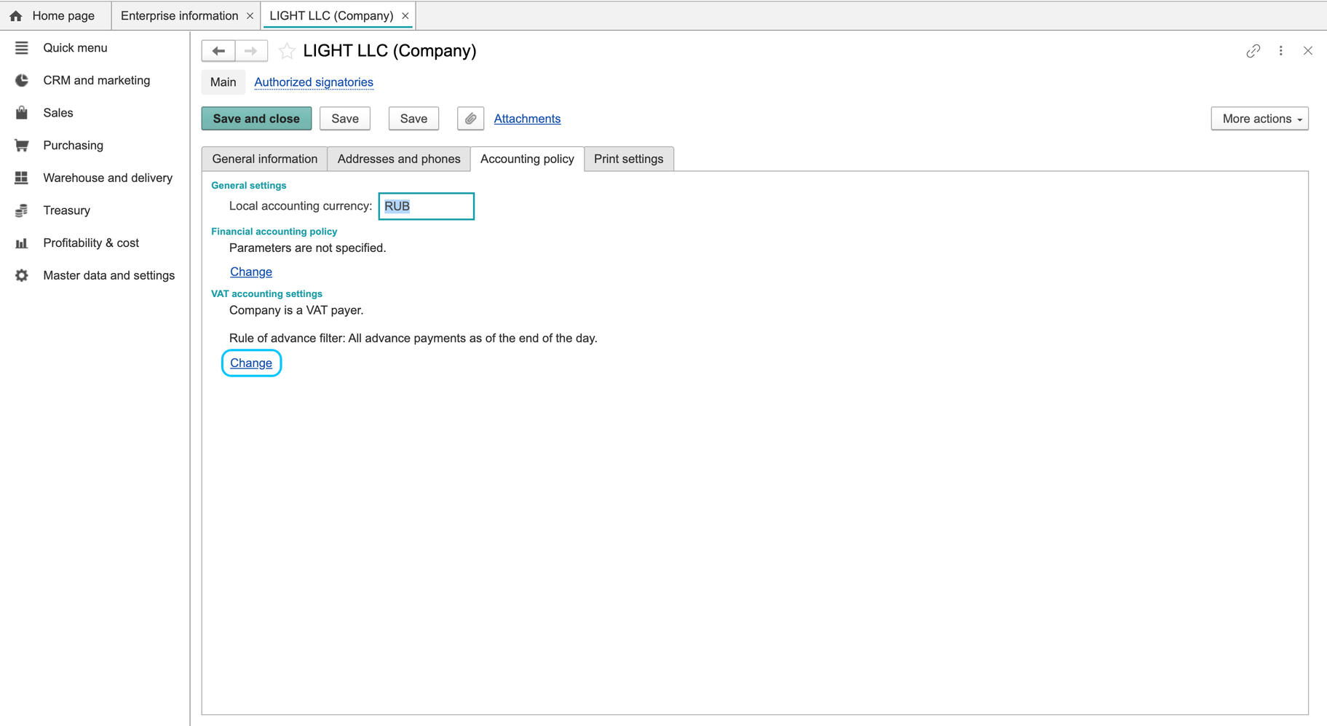The height and width of the screenshot is (726, 1327).
Task: Click the Sales bag icon
Action: 22,113
